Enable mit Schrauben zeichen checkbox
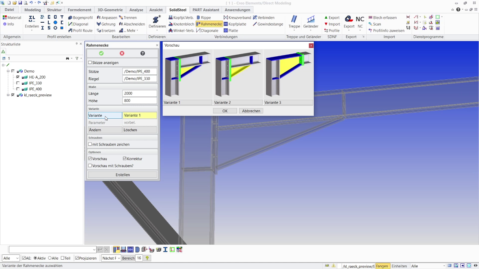 tap(90, 144)
